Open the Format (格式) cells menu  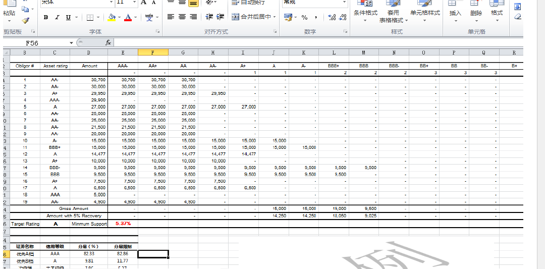tap(497, 12)
